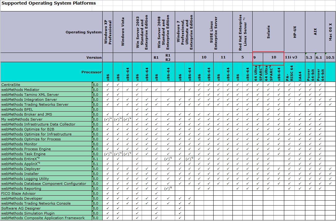Select the 'Supported Operating System Platforms' title cell
This screenshot has height=221, width=336.
49,3
